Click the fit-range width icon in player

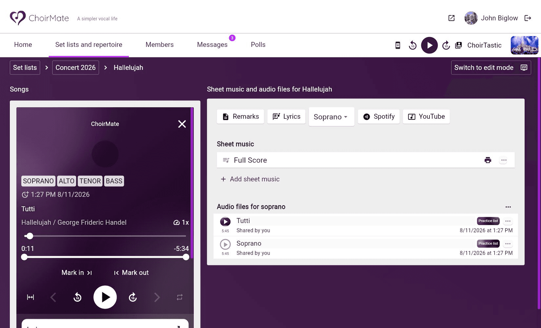tap(31, 297)
